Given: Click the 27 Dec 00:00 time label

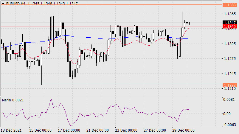Looking at the screenshot, I should (x=155, y=130).
